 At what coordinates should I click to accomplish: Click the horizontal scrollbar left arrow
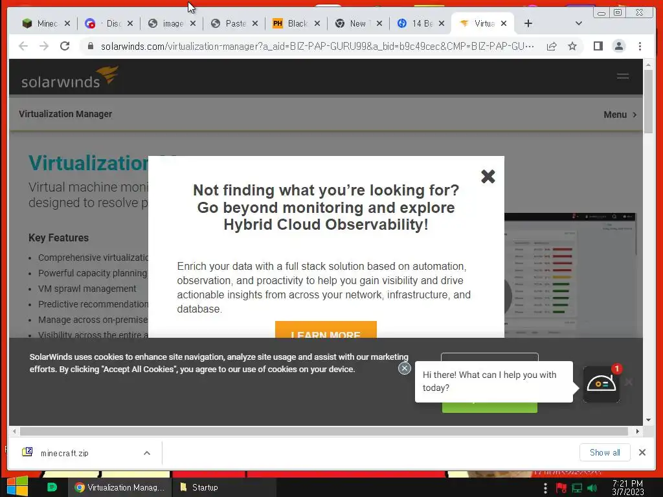(14, 431)
